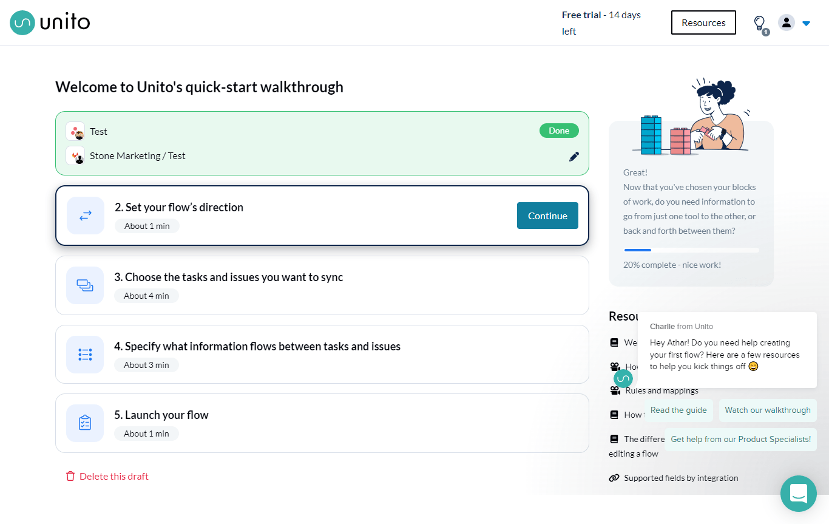This screenshot has width=829, height=524.
Task: Click Get help from our Product Specialists
Action: pos(740,439)
